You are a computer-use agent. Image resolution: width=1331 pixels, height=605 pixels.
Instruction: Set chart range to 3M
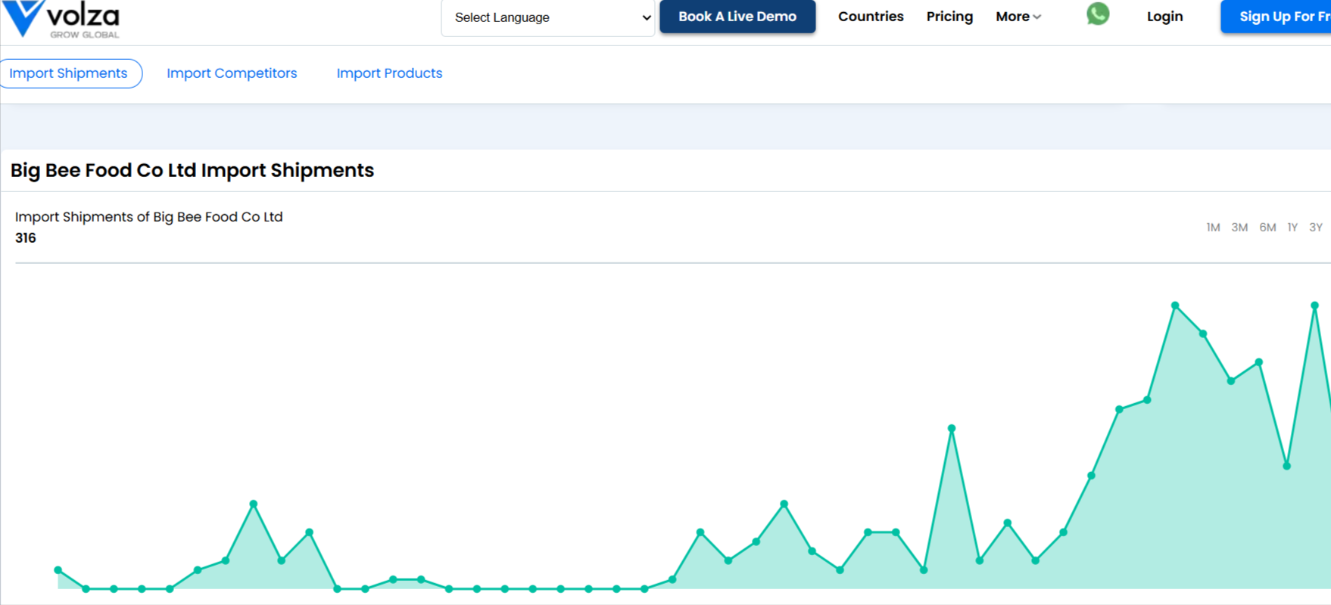(1239, 228)
